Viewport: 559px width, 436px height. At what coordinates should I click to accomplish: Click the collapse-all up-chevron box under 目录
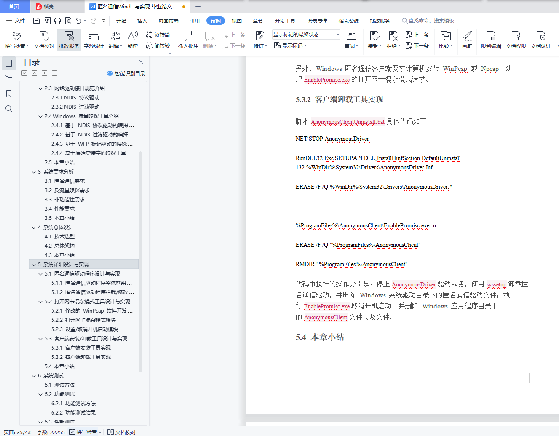pos(35,73)
